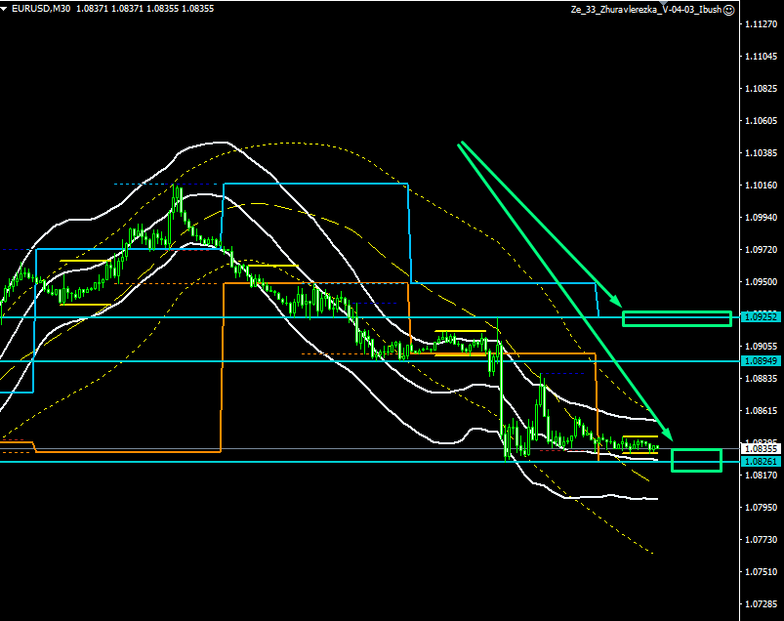Click the expert advisor smiley face icon
This screenshot has height=621, width=784.
(729, 10)
